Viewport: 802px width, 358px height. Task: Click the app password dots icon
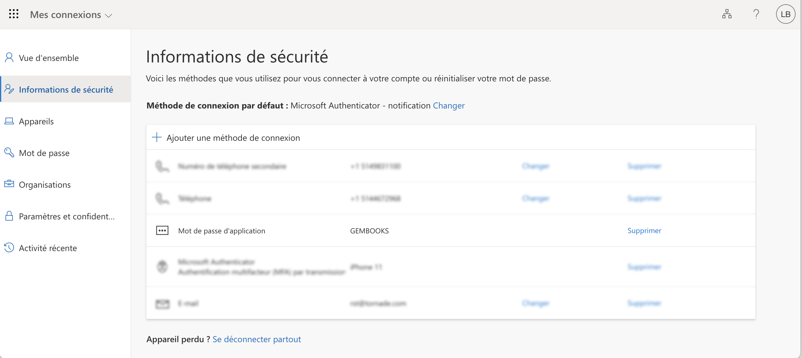pyautogui.click(x=162, y=230)
